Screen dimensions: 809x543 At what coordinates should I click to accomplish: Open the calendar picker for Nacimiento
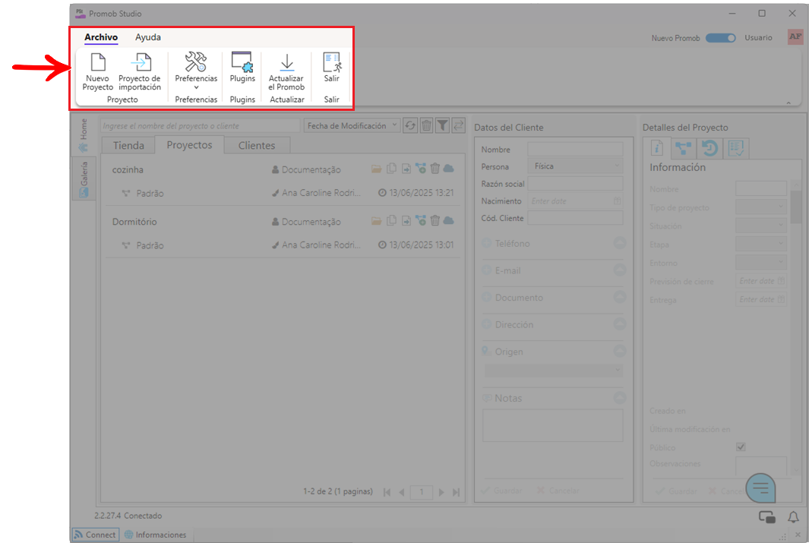pyautogui.click(x=617, y=201)
